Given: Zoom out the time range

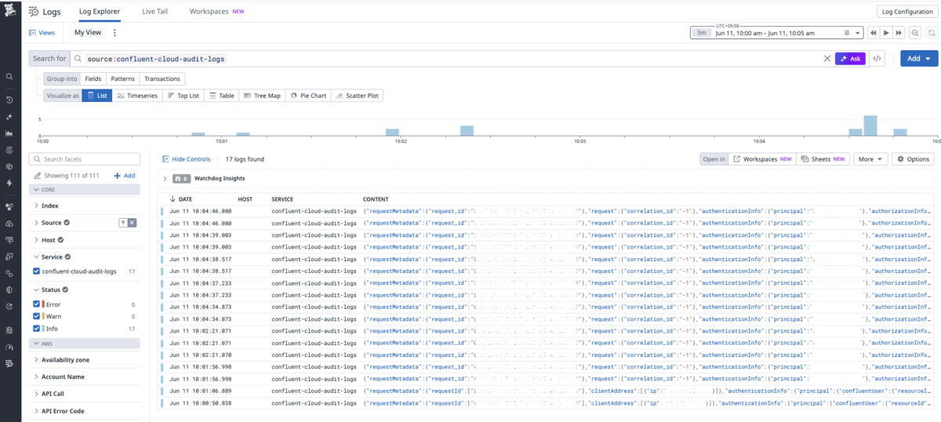Looking at the screenshot, I should (x=915, y=33).
